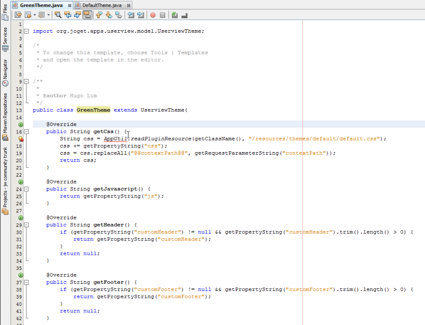Image resolution: width=425 pixels, height=325 pixels.
Task: Start macro recording with red circle
Action: pos(153,15)
